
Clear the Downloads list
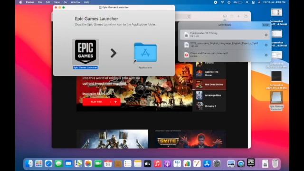click(x=266, y=25)
